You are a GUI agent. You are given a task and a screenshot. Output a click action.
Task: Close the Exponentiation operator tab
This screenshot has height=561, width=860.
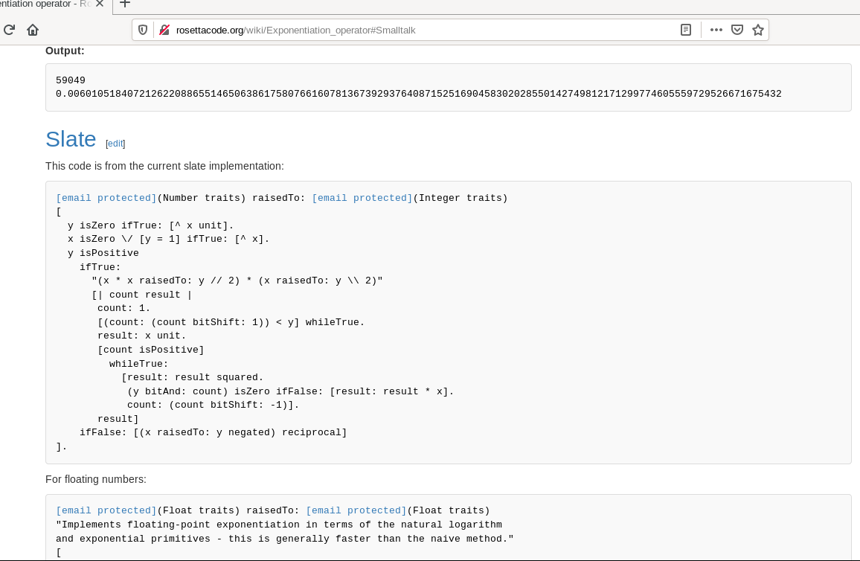click(100, 4)
